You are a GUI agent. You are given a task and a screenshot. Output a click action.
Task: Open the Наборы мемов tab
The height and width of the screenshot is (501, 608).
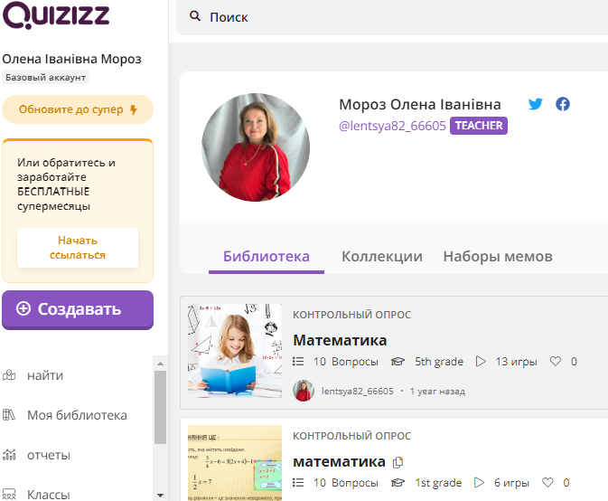click(498, 256)
